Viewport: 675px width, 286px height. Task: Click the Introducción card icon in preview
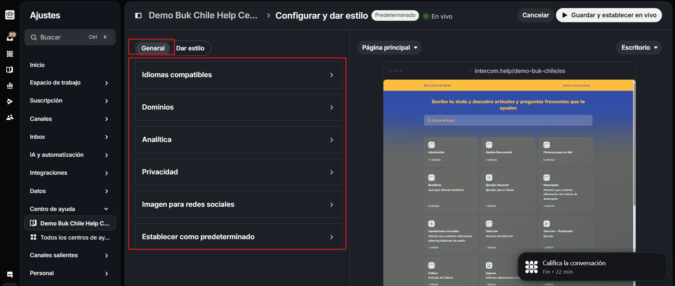tap(431, 145)
